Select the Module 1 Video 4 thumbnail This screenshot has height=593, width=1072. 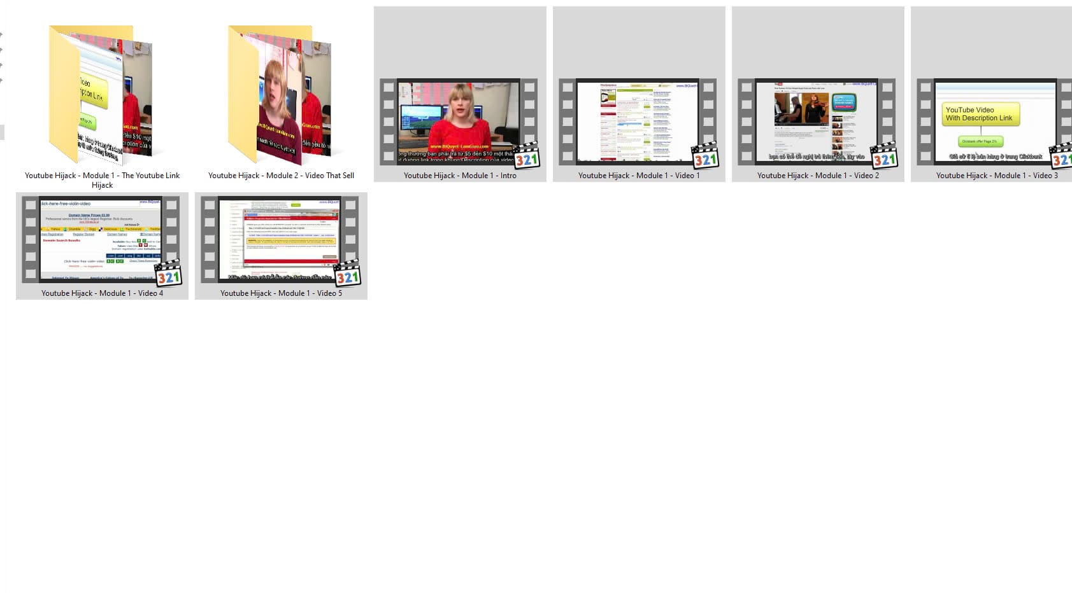coord(102,239)
